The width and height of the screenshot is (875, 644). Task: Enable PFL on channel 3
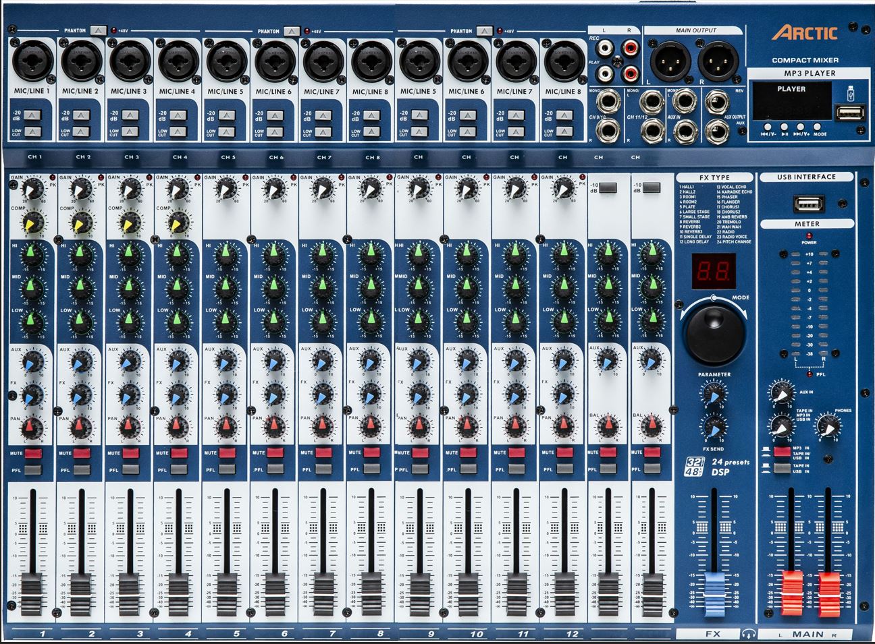pyautogui.click(x=130, y=469)
